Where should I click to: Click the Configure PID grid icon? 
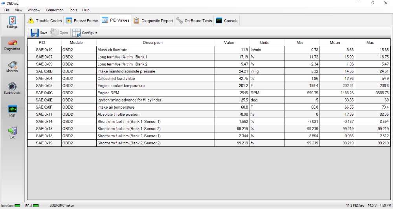(x=76, y=33)
